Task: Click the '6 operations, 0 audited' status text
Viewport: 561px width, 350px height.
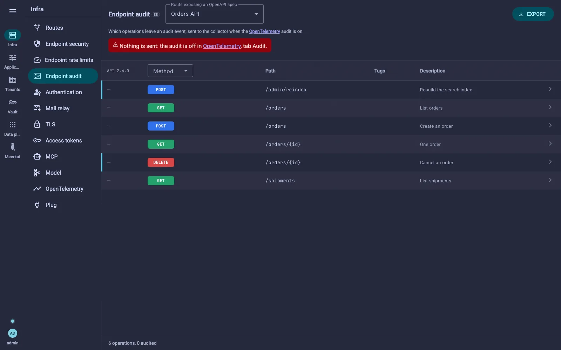Action: point(133,343)
